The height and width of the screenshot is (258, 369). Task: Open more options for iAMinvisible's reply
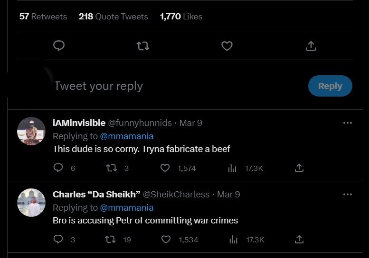tap(348, 123)
